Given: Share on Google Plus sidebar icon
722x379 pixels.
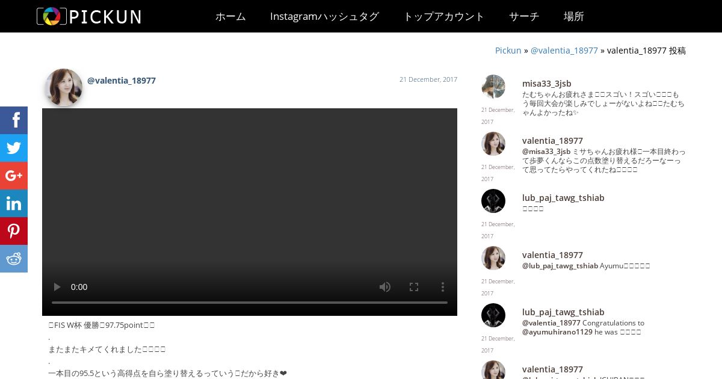Looking at the screenshot, I should pyautogui.click(x=14, y=176).
